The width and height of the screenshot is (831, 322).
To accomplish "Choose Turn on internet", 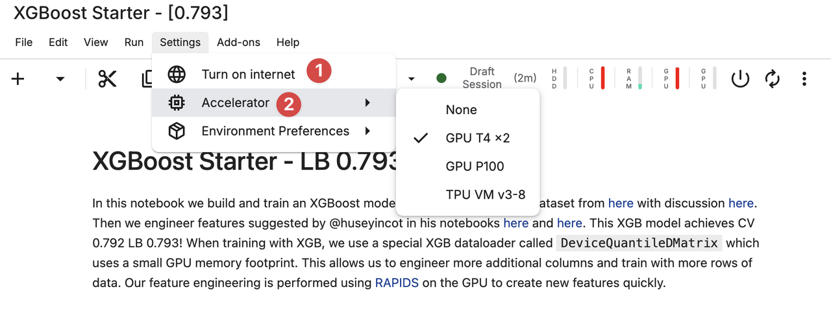I will tap(273, 75).
